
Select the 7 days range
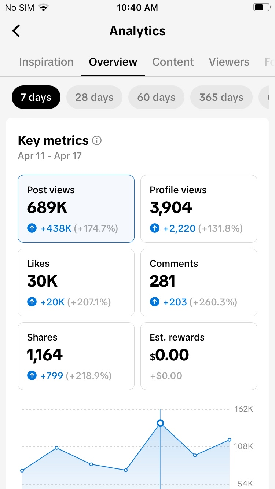[36, 97]
